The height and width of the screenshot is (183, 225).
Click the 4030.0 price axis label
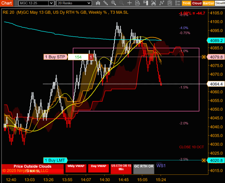coord(216,144)
